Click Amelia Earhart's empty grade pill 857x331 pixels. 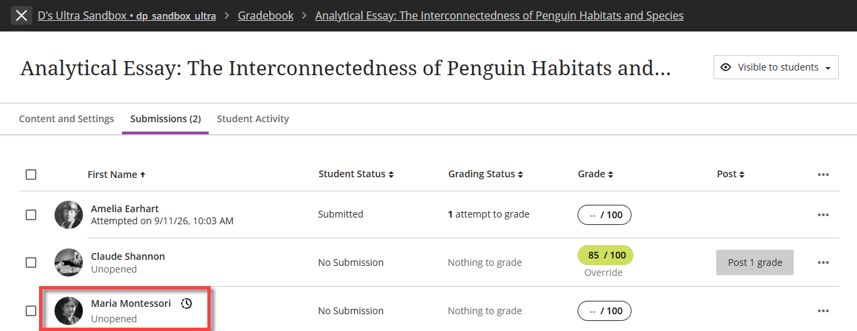[x=605, y=215]
